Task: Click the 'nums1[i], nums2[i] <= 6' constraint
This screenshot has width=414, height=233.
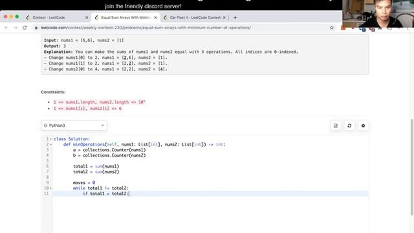Action: coord(88,108)
